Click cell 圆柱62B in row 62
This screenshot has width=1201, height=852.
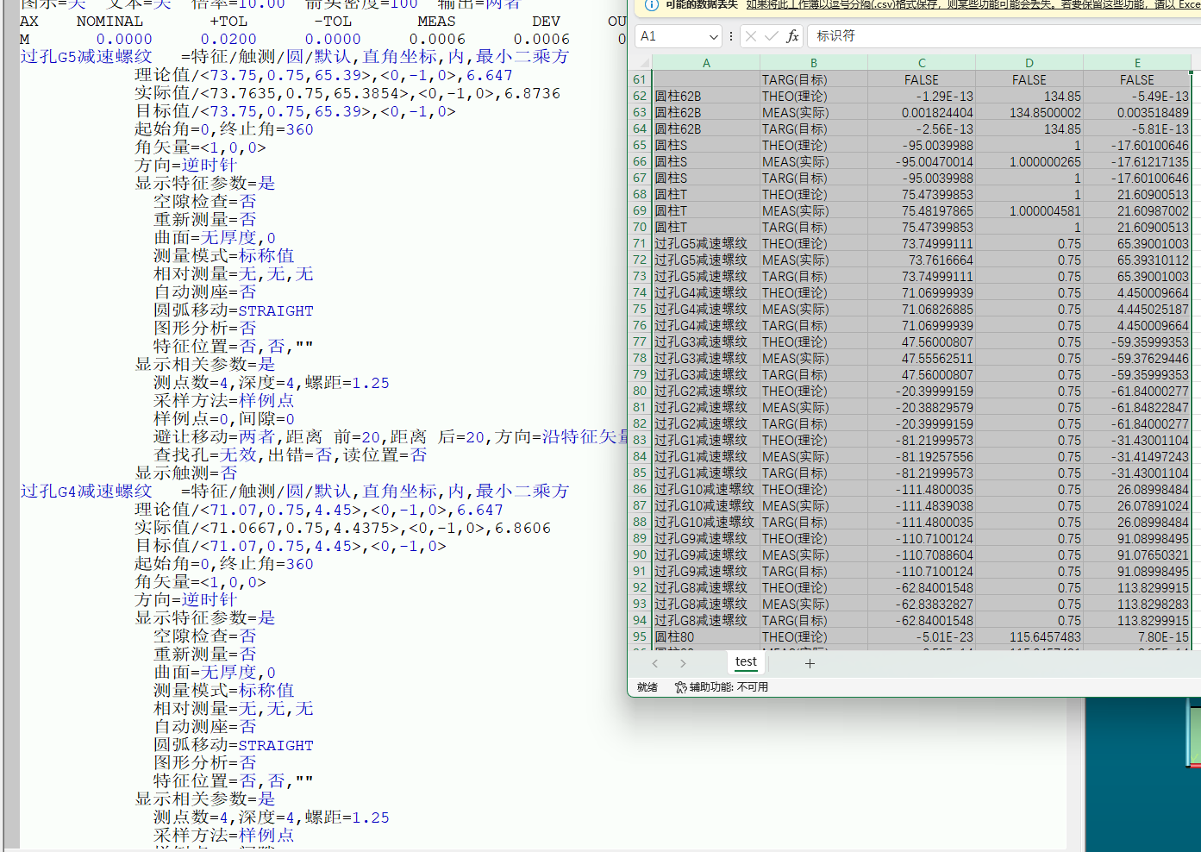click(706, 96)
